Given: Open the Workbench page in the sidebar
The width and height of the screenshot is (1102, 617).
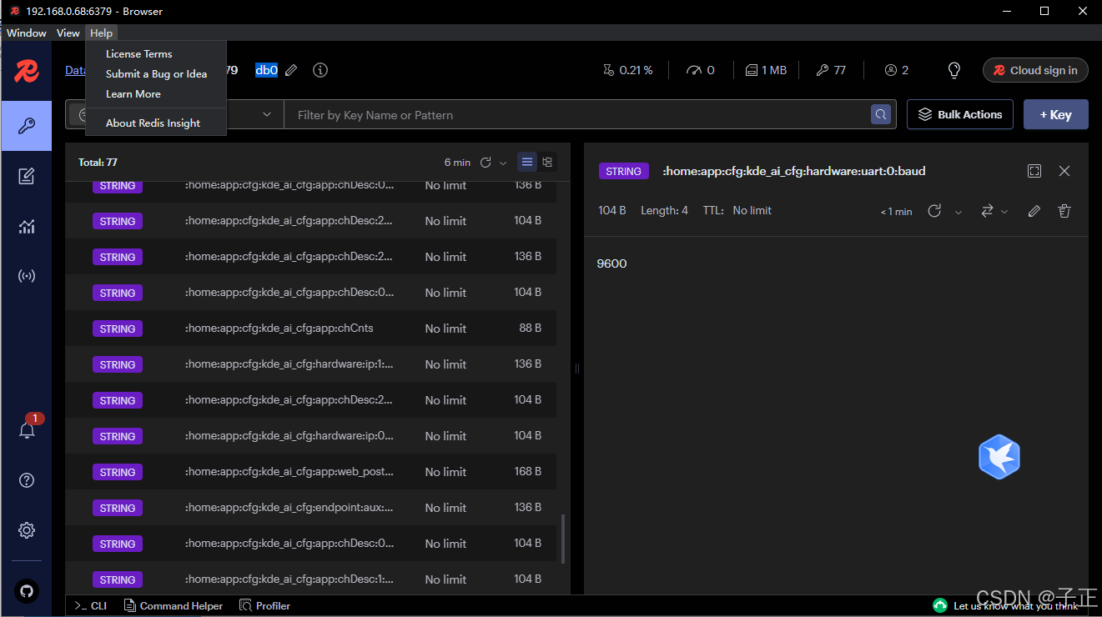Looking at the screenshot, I should (x=27, y=176).
